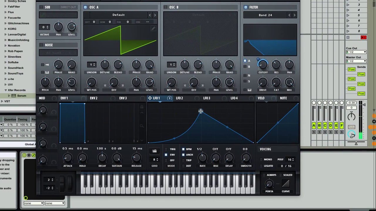Toggle the FILTER enable checkbox
This screenshot has width=376, height=211.
pos(245,7)
